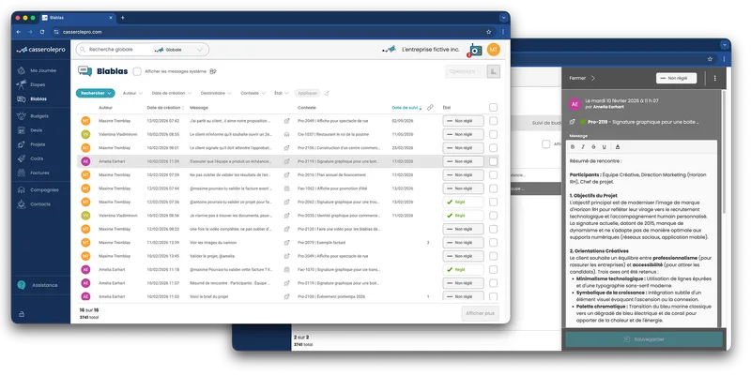
Task: Open Compagnies in the sidebar
Action: pos(38,190)
